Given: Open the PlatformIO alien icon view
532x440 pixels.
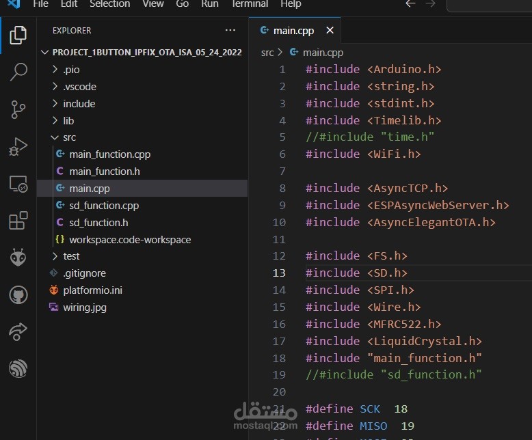Looking at the screenshot, I should tap(18, 258).
